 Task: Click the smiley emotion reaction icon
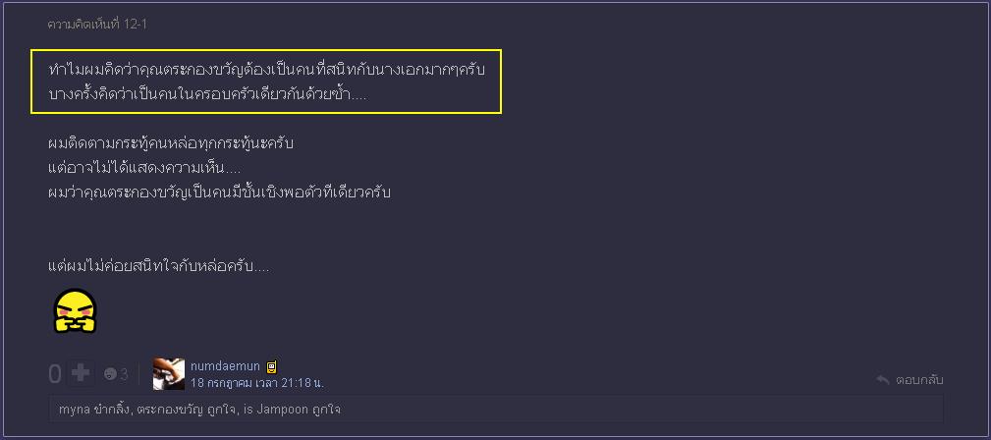click(110, 374)
